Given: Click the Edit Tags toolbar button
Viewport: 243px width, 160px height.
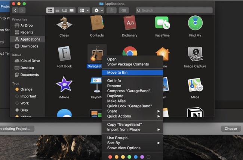Looking at the screenshot, I should pos(124,10).
